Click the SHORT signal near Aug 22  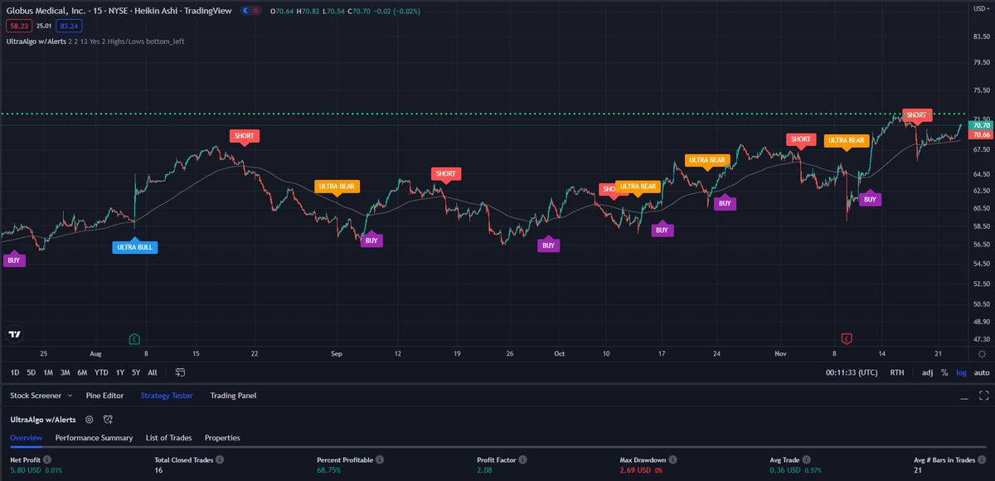click(245, 135)
